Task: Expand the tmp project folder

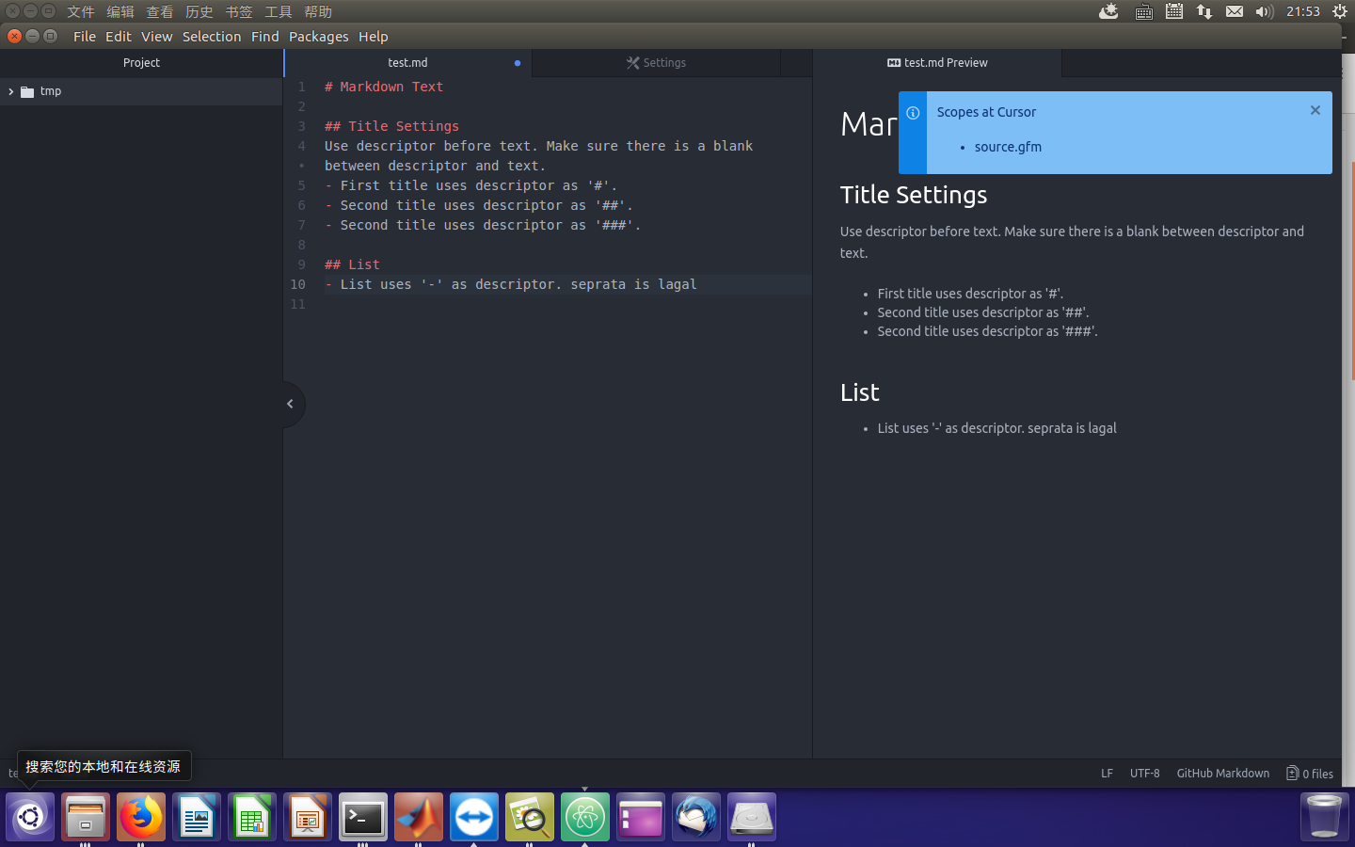Action: coord(10,91)
